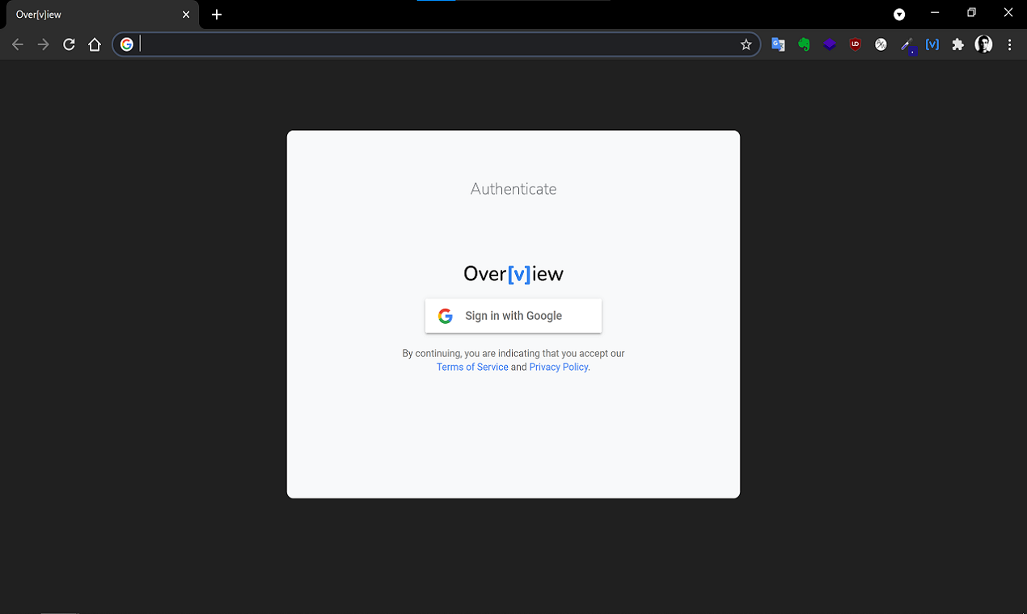
Task: Open the Chrome three-dot menu
Action: click(x=1009, y=44)
